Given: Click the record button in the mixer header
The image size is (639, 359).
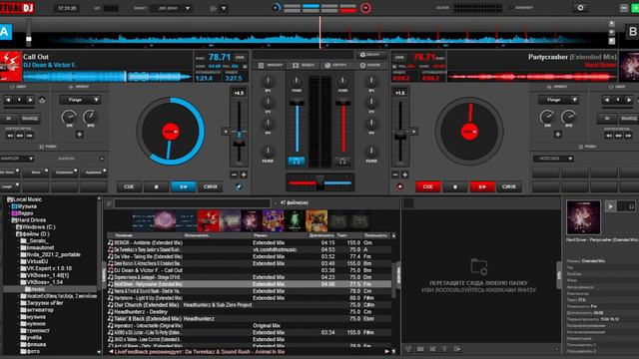Looking at the screenshot, I should [x=370, y=55].
